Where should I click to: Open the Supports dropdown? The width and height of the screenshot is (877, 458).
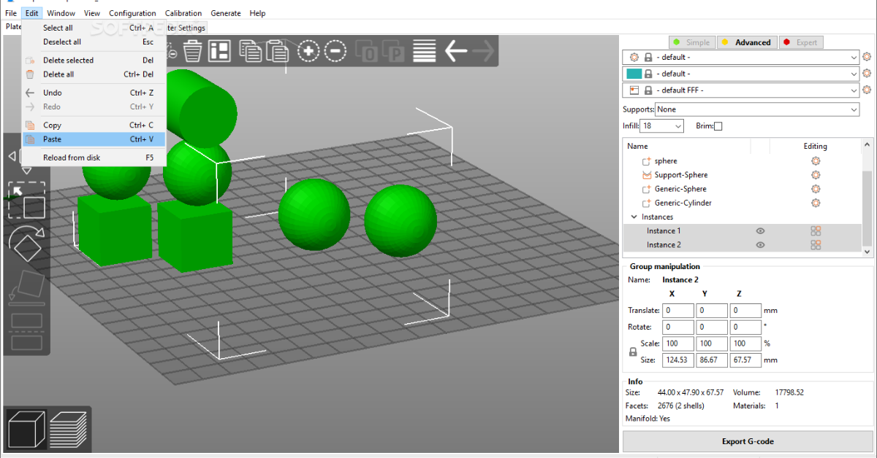(757, 109)
